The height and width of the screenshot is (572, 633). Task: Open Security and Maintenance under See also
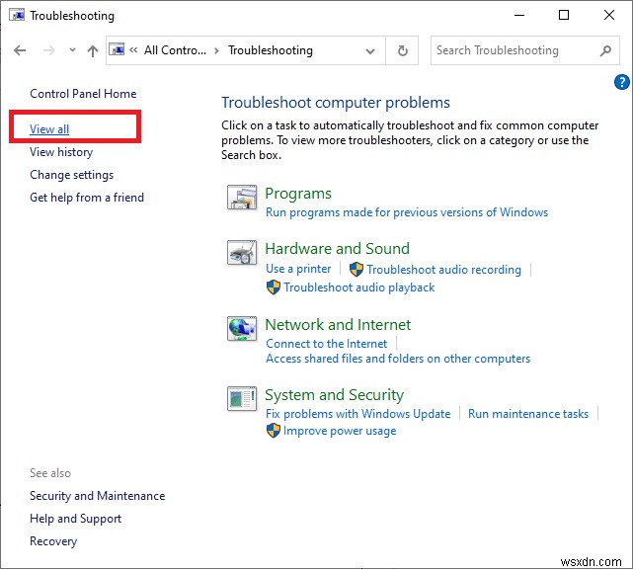[x=98, y=496]
